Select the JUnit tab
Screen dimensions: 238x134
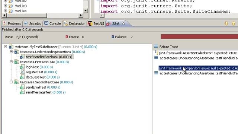(116, 23)
